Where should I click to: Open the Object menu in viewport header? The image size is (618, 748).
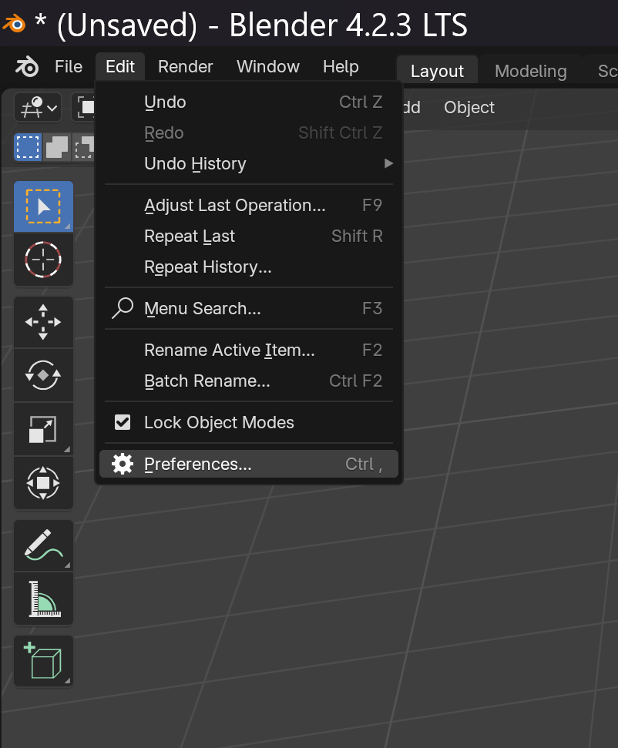click(x=469, y=108)
